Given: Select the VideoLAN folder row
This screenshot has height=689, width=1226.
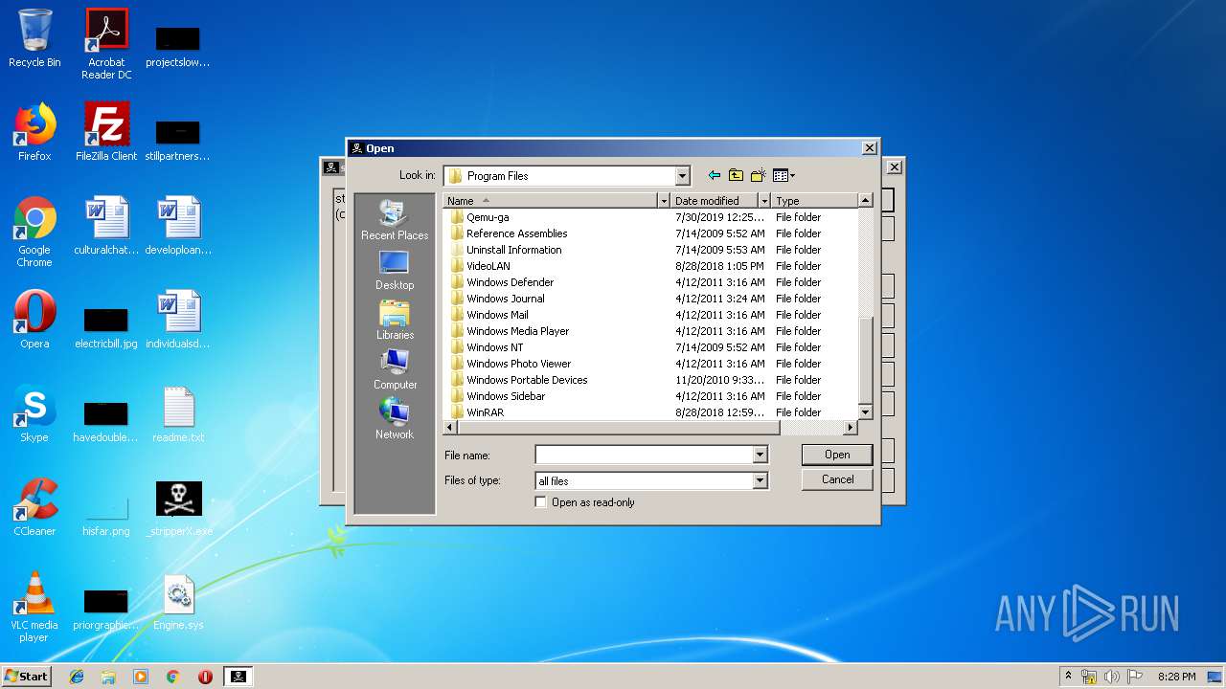Looking at the screenshot, I should click(651, 266).
